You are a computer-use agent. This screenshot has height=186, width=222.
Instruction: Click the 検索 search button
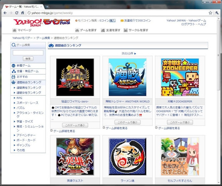(28, 59)
